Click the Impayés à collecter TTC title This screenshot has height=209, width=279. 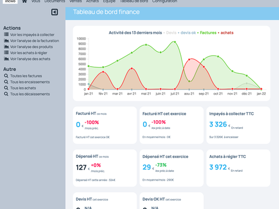[x=231, y=114]
